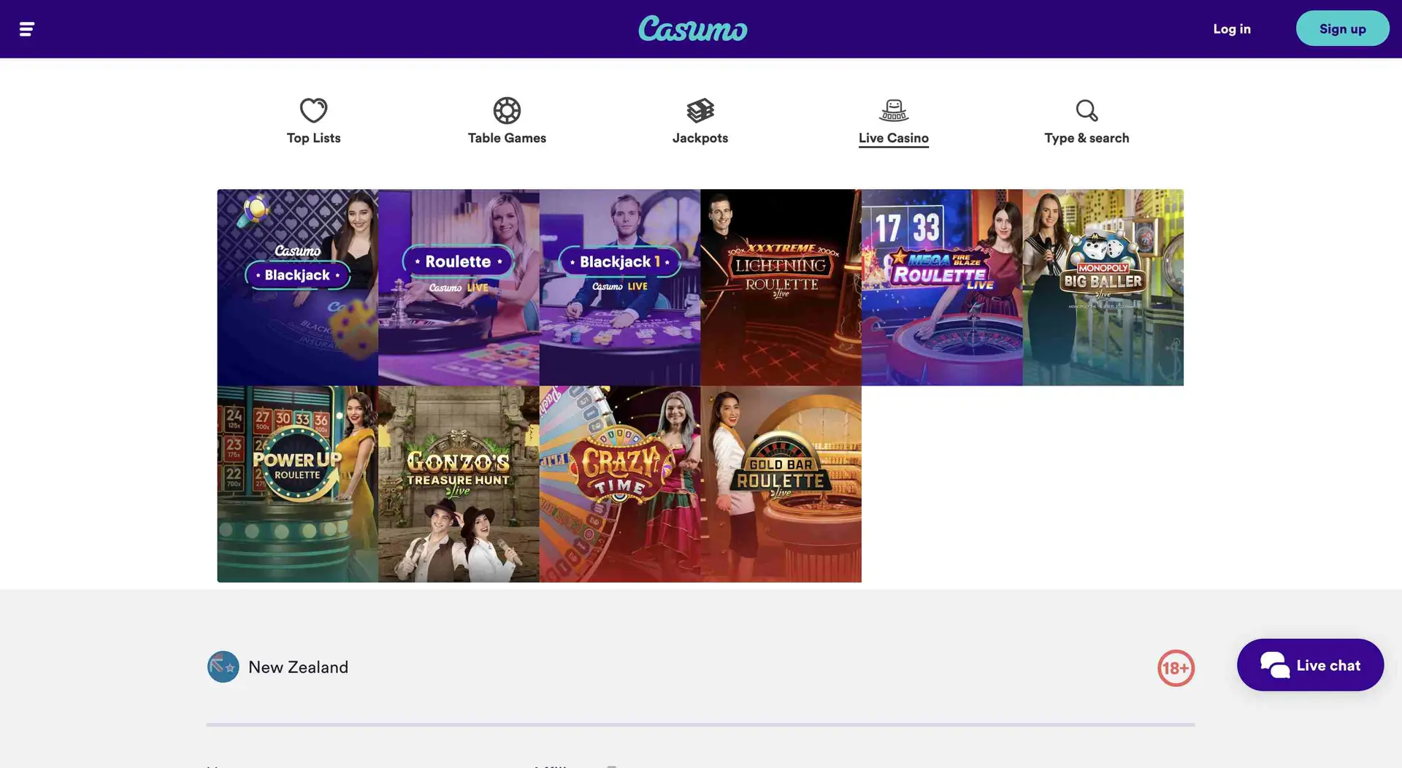Screen dimensions: 1402x768
Task: Launch the Crazy Time game
Action: (619, 483)
